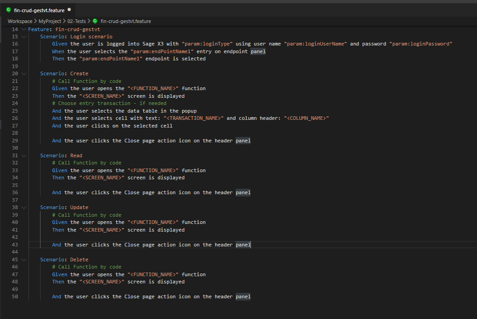The height and width of the screenshot is (319, 477).
Task: Click the comment "# Choose entry transaction - if needed"
Action: [x=109, y=104]
